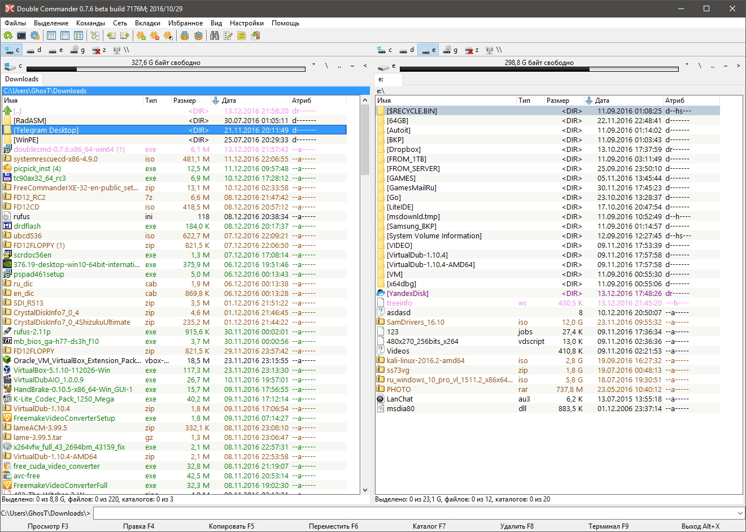Click the green Refresh toolbar icon
This screenshot has width=746, height=532.
tap(8, 36)
